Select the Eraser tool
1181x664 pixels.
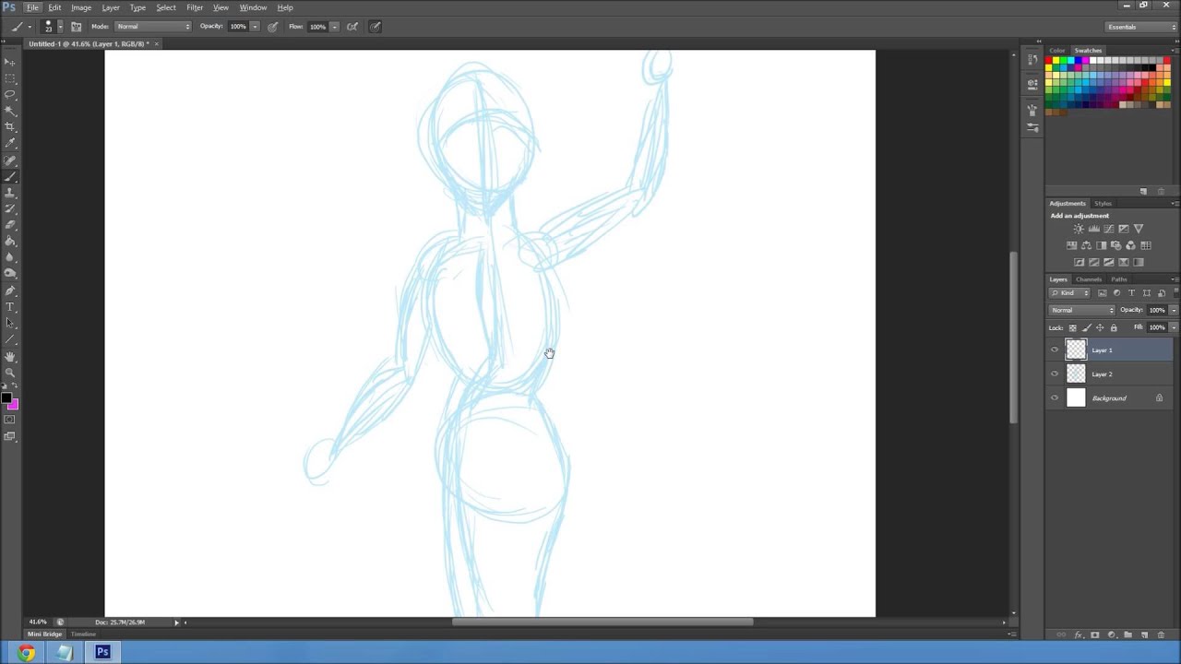pyautogui.click(x=10, y=226)
